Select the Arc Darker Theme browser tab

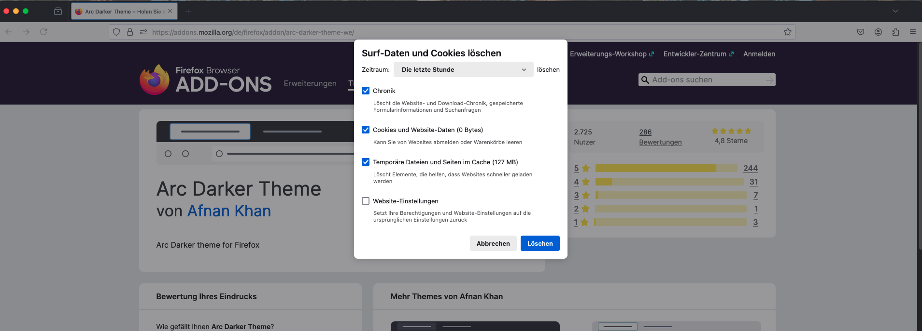pyautogui.click(x=124, y=11)
